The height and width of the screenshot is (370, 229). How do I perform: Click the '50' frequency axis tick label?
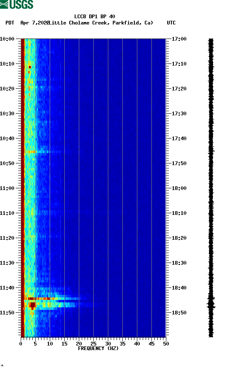click(x=166, y=344)
